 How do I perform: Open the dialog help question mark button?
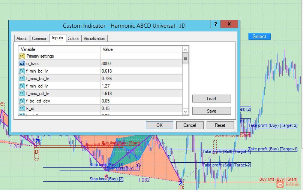click(x=215, y=25)
